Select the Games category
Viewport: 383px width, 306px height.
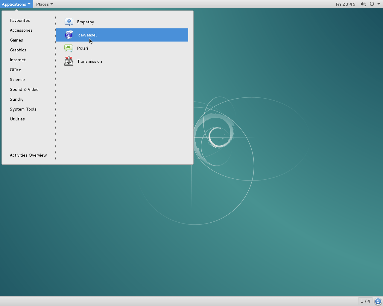(16, 40)
